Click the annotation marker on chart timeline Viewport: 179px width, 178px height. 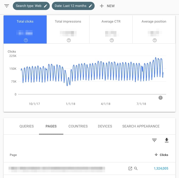pyautogui.click(x=161, y=97)
